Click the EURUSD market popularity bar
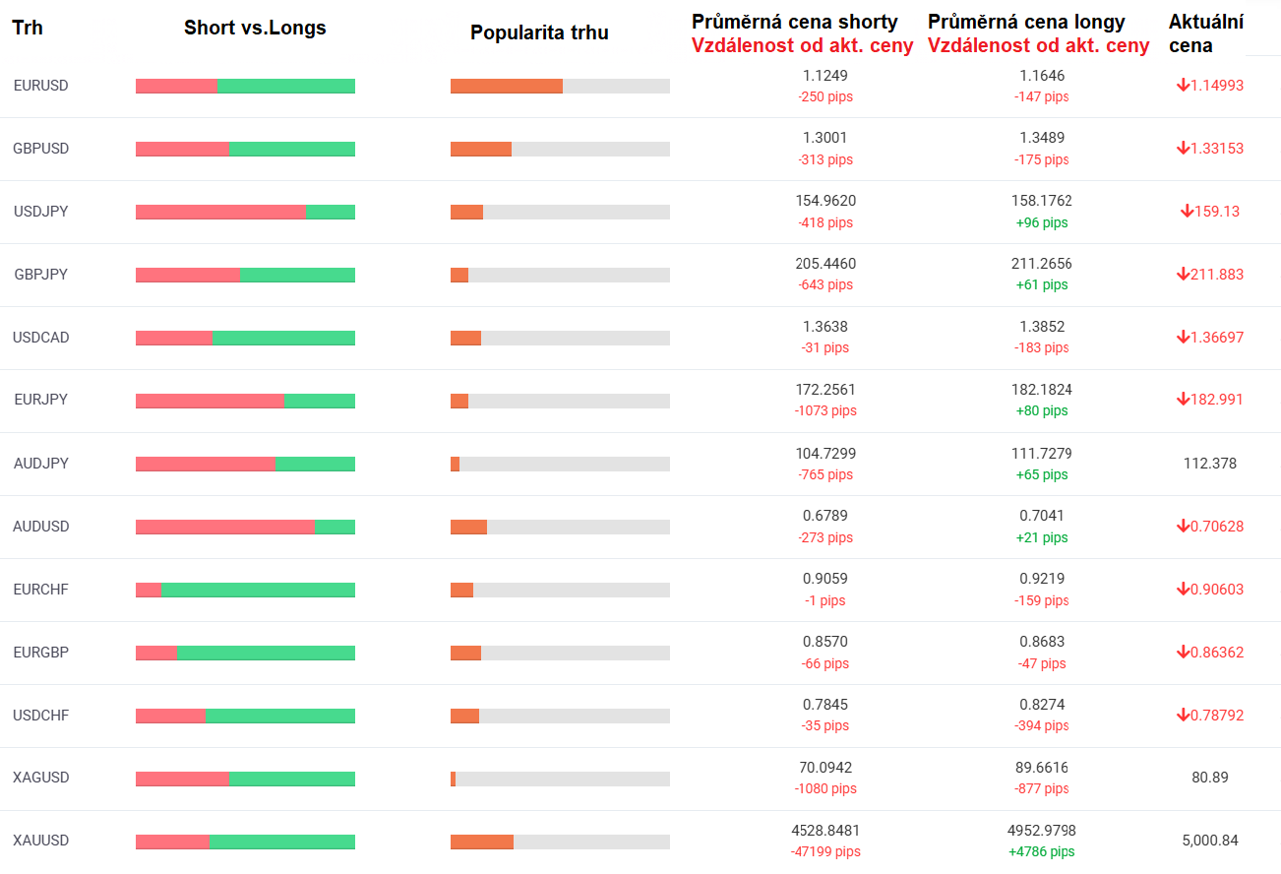The width and height of the screenshot is (1281, 874). (560, 86)
